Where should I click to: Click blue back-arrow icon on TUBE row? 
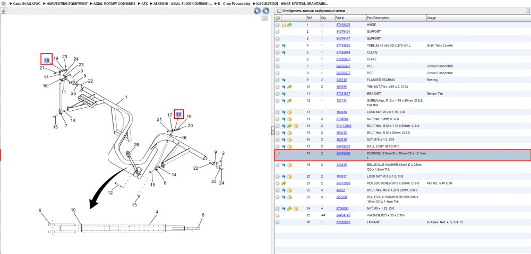pos(284,46)
